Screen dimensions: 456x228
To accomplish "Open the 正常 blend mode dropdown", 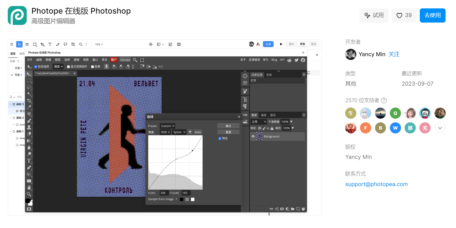I will (259, 122).
